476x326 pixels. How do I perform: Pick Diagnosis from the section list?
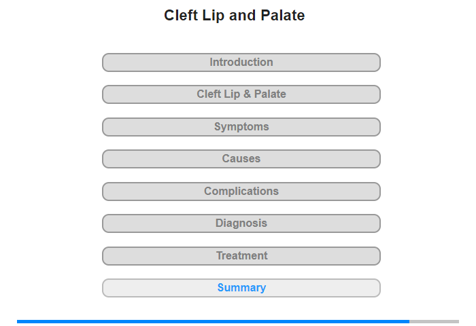(x=241, y=223)
